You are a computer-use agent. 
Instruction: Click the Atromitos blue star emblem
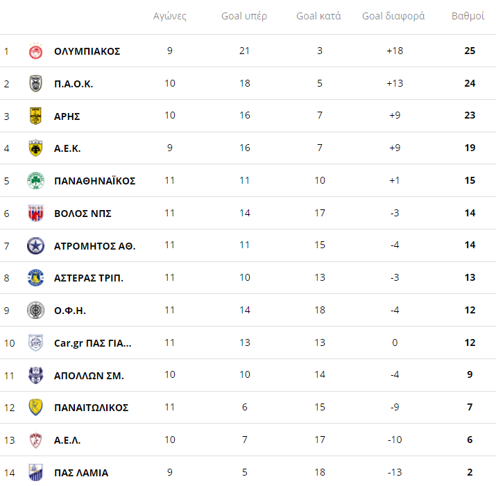click(x=35, y=246)
